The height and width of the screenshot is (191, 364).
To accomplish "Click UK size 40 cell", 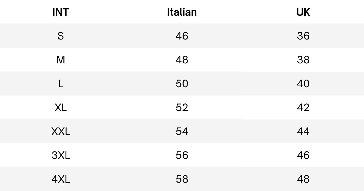I will pyautogui.click(x=303, y=84).
